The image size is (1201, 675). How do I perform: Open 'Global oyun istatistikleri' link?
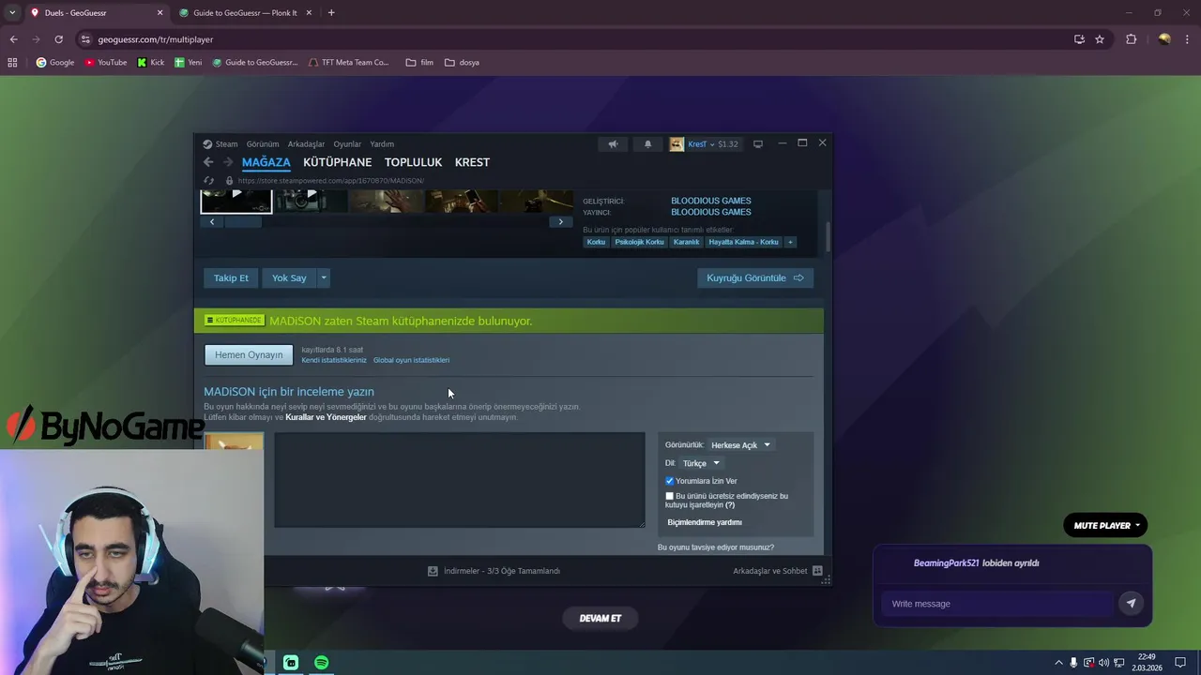point(411,360)
